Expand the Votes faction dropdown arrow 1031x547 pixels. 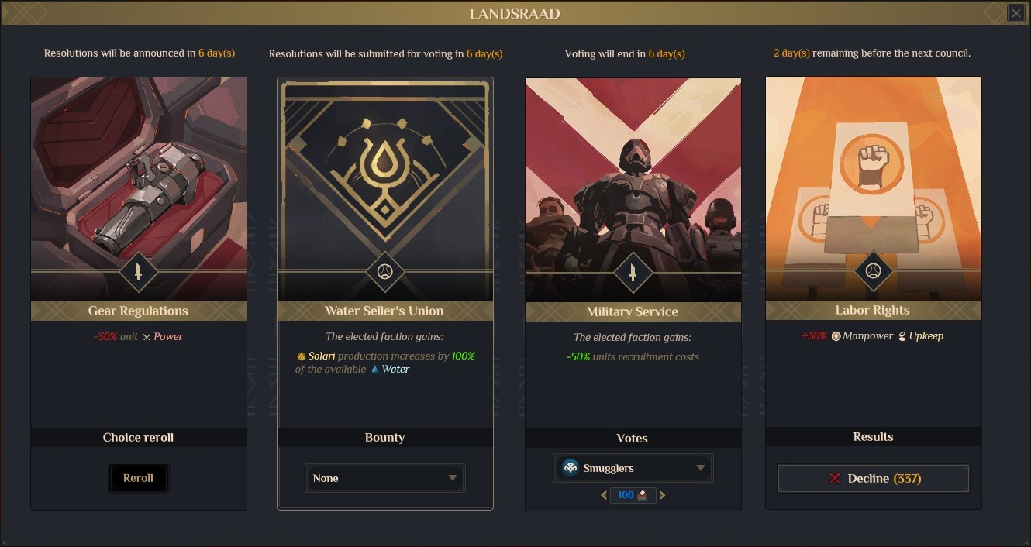tap(700, 468)
